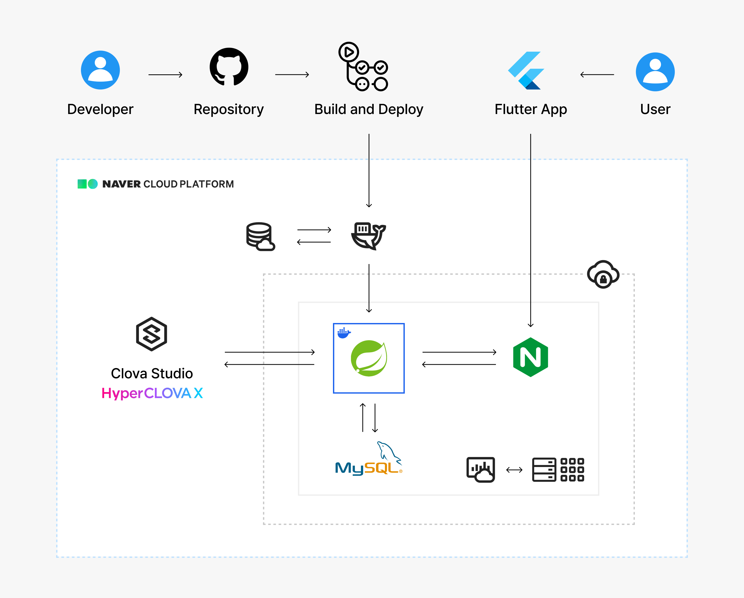The image size is (744, 598).
Task: Click the cloud with lock VPC icon
Action: pyautogui.click(x=603, y=274)
